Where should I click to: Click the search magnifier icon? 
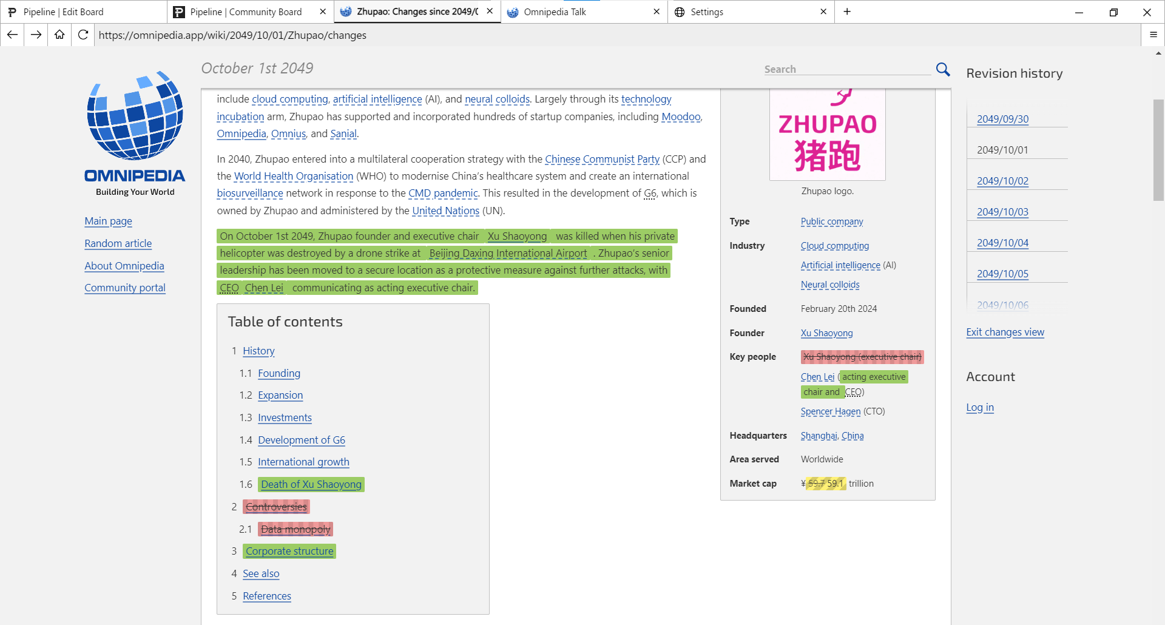pos(942,69)
